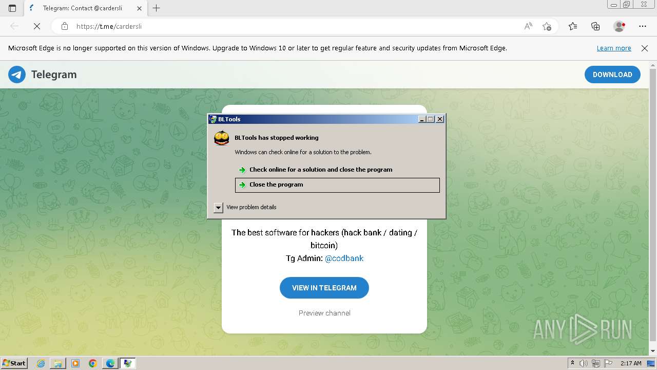Select Close the program option

tap(337, 185)
